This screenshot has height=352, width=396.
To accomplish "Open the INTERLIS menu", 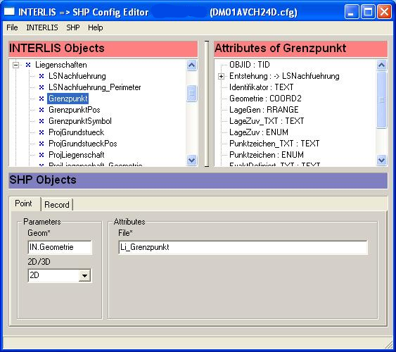I will [x=42, y=27].
